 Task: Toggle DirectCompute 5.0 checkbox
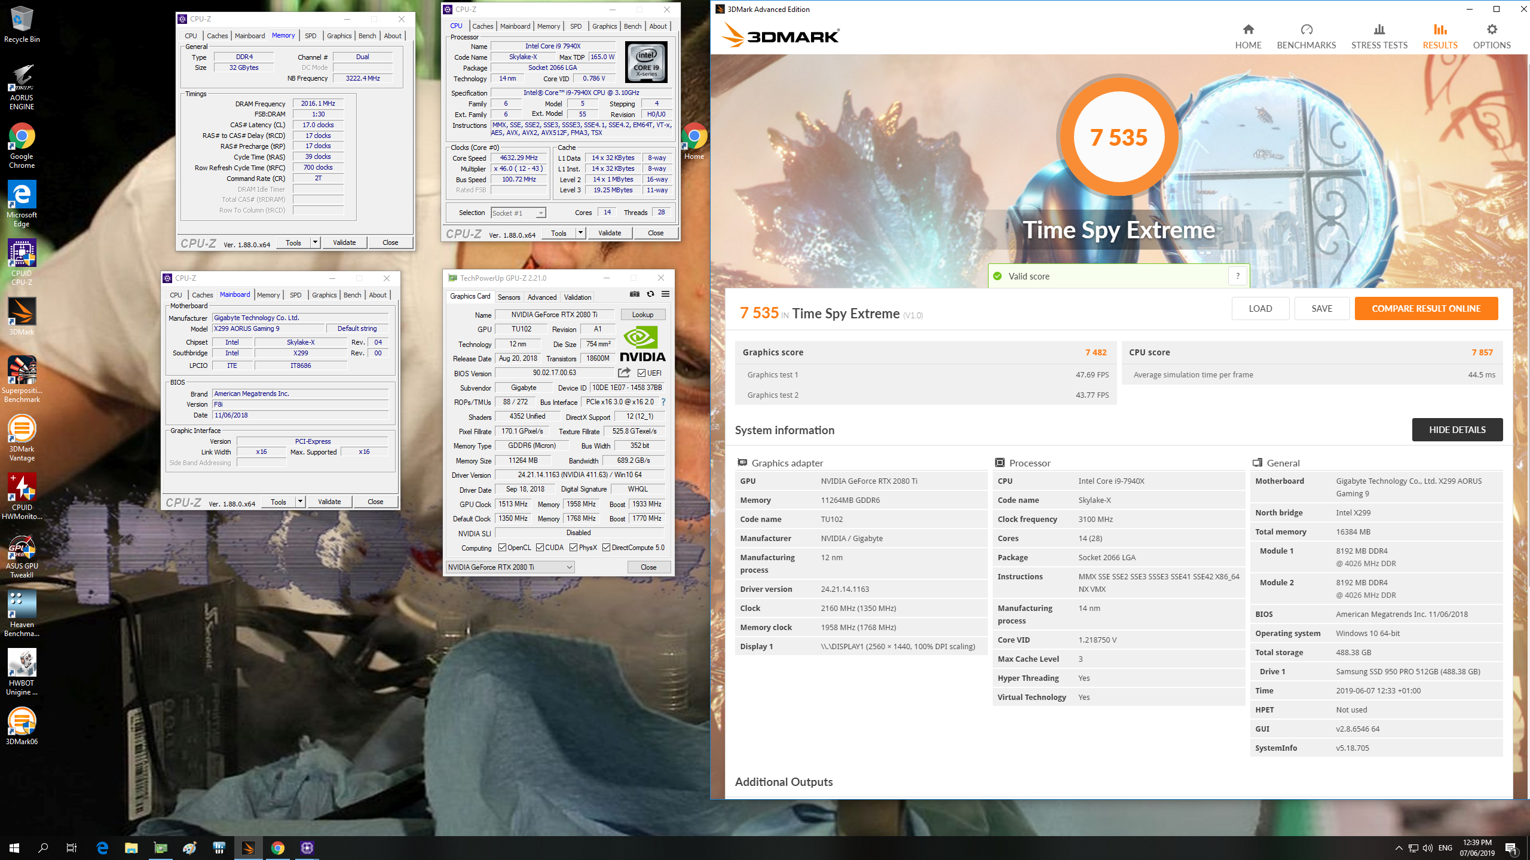point(606,548)
